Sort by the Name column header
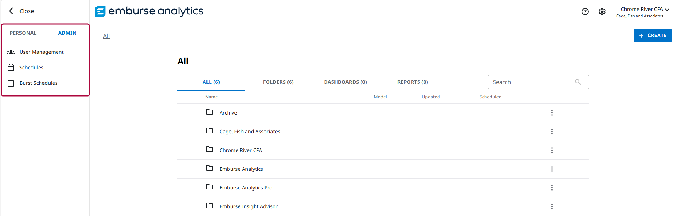The height and width of the screenshot is (216, 676). (x=211, y=97)
